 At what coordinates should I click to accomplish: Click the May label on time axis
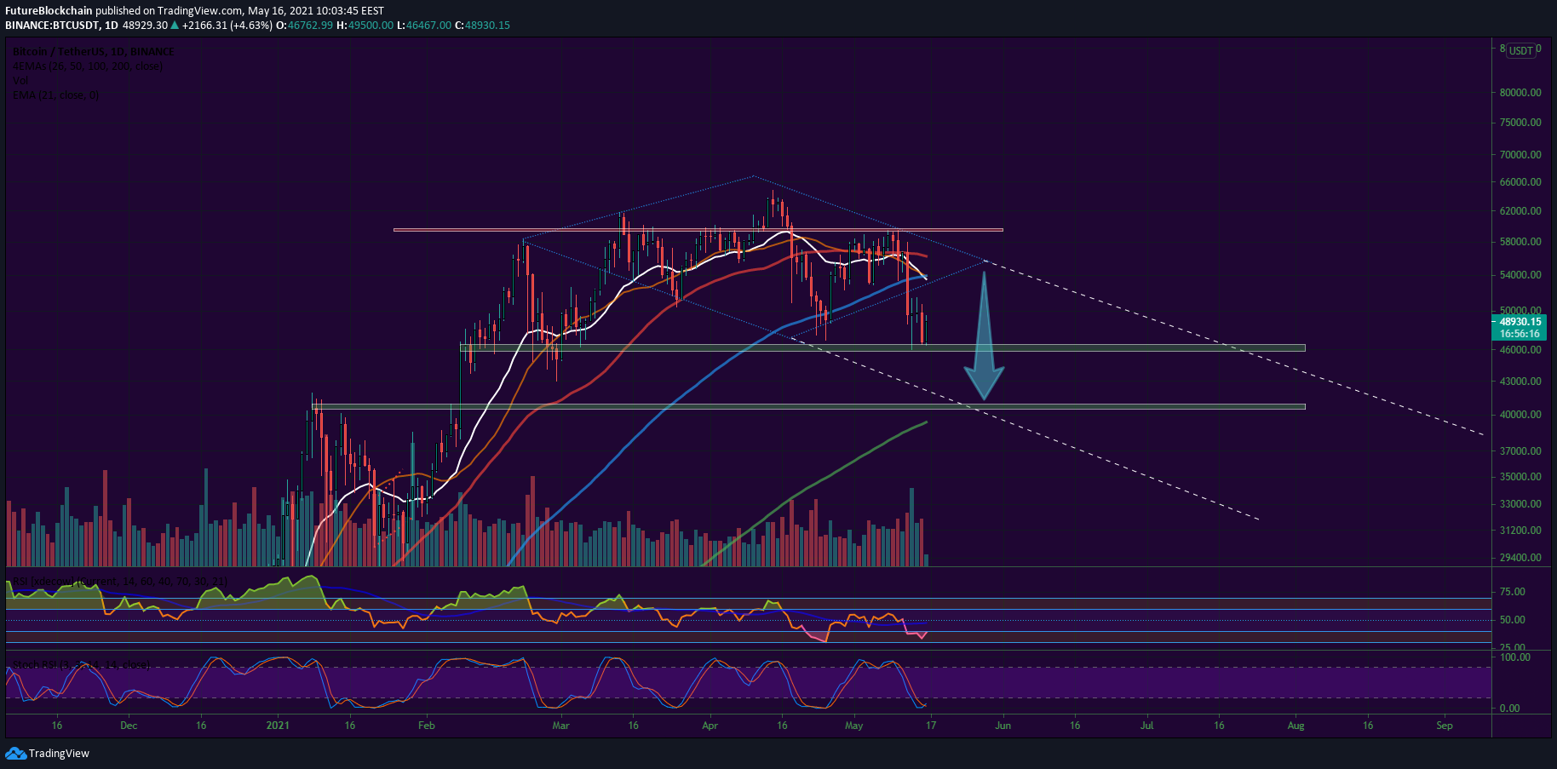point(854,726)
